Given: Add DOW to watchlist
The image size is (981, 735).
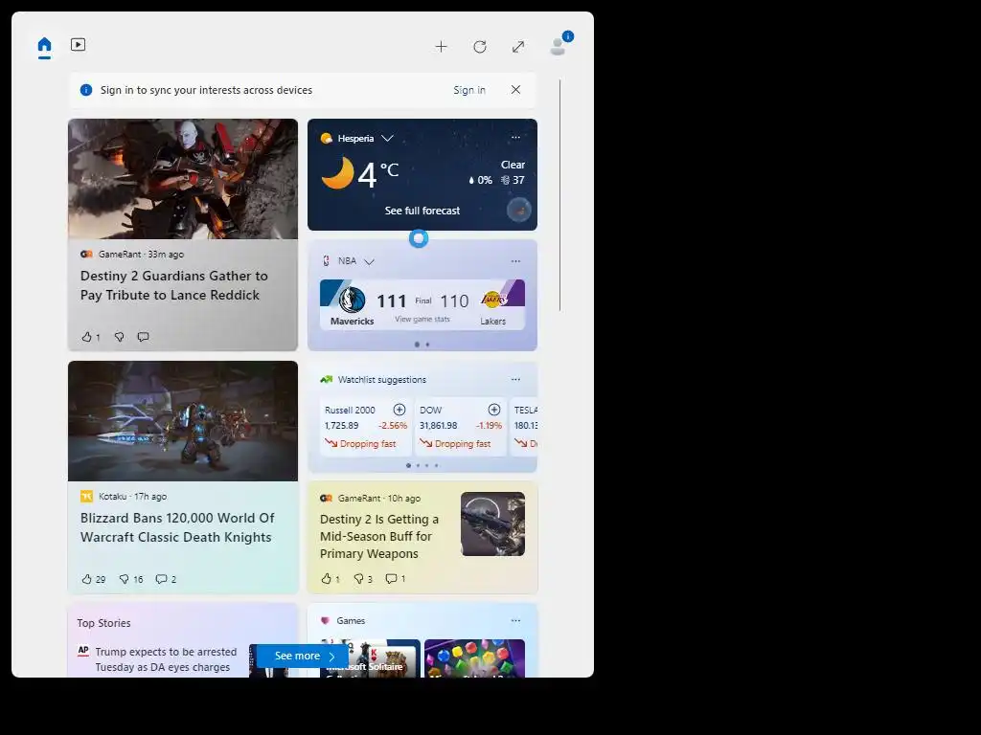Looking at the screenshot, I should pyautogui.click(x=494, y=410).
